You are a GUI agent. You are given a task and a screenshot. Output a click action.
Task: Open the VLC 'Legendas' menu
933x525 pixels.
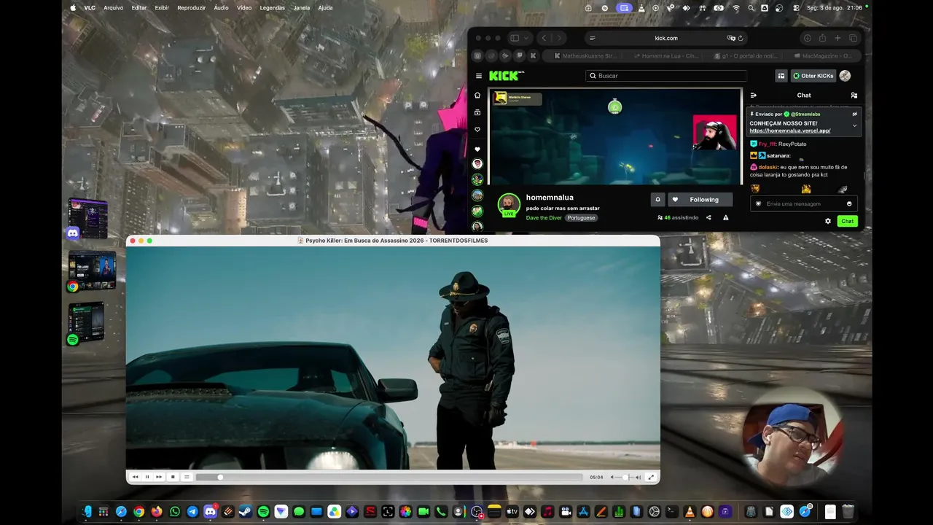click(273, 8)
